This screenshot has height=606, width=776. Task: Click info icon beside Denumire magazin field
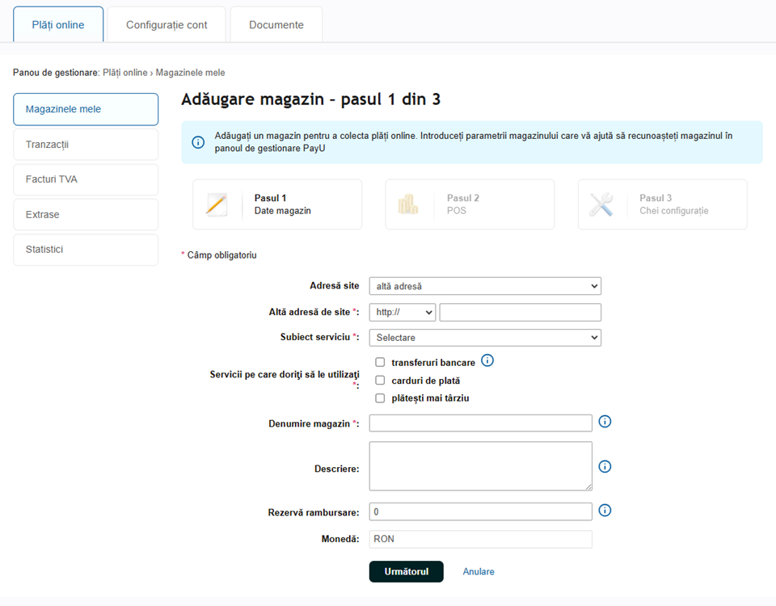click(605, 422)
